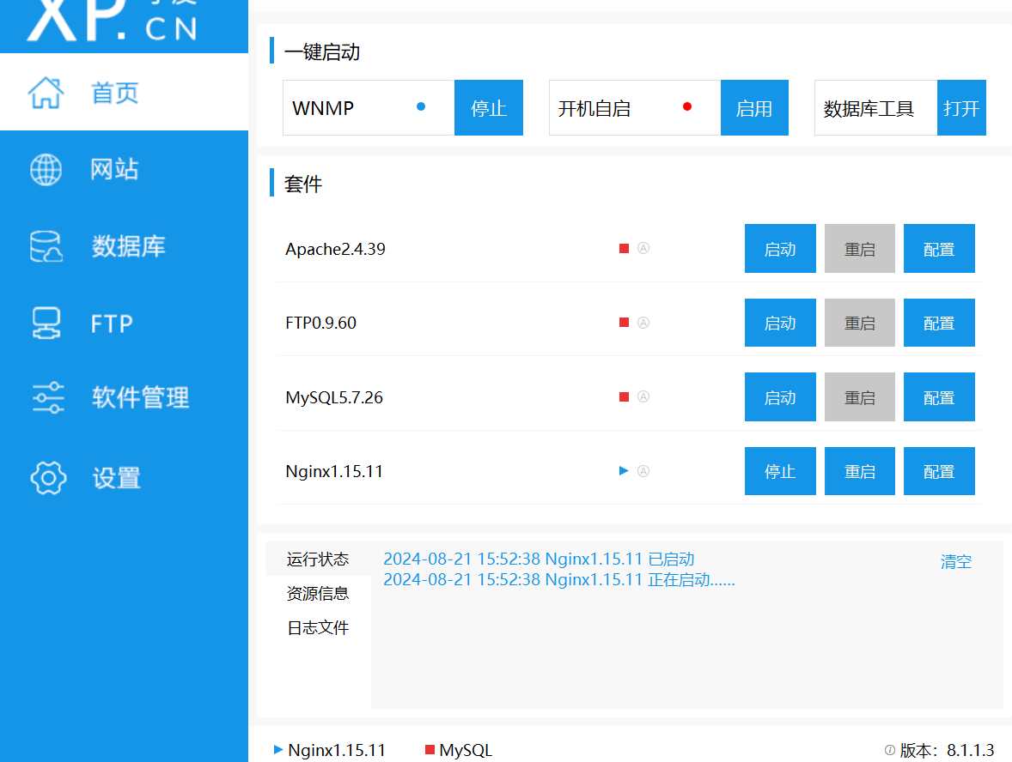Click the FTP0.9.60 name label
This screenshot has height=762, width=1012.
click(320, 323)
